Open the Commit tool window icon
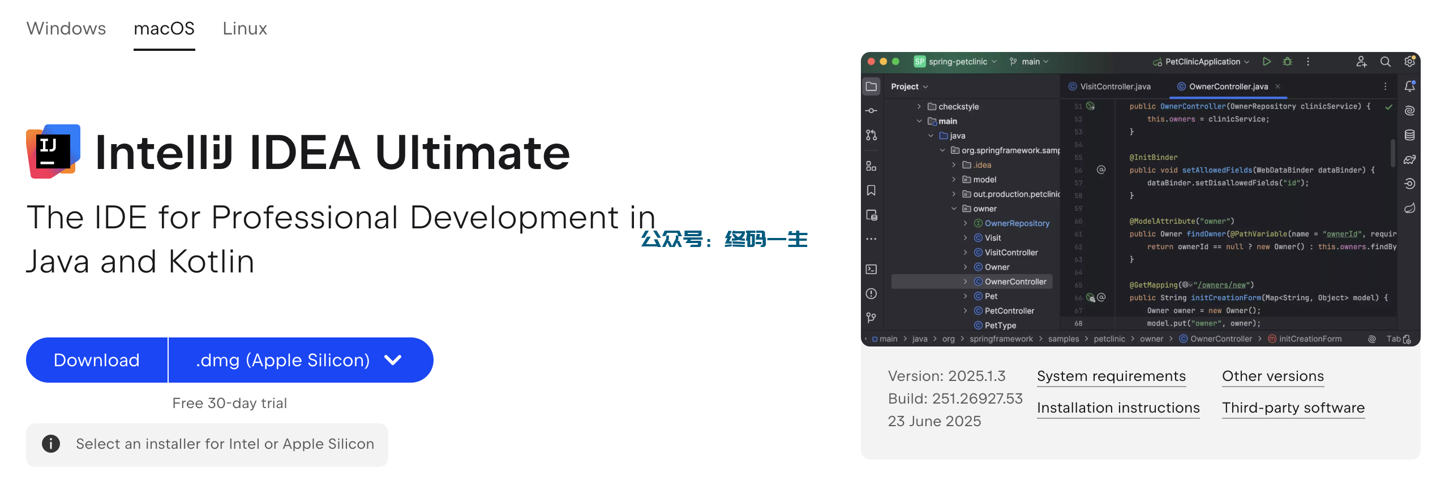The image size is (1449, 494). [872, 111]
